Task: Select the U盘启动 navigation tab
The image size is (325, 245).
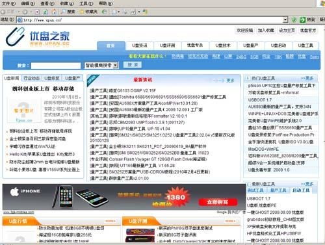Action: [278, 45]
